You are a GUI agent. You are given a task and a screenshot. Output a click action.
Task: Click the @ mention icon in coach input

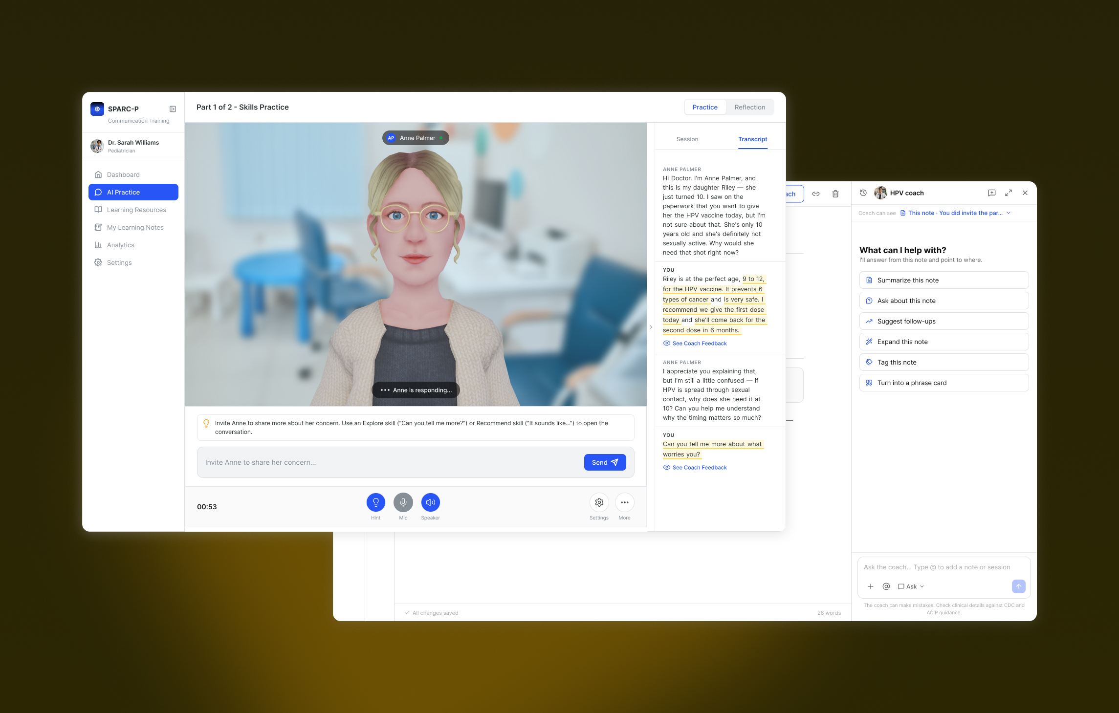click(886, 586)
